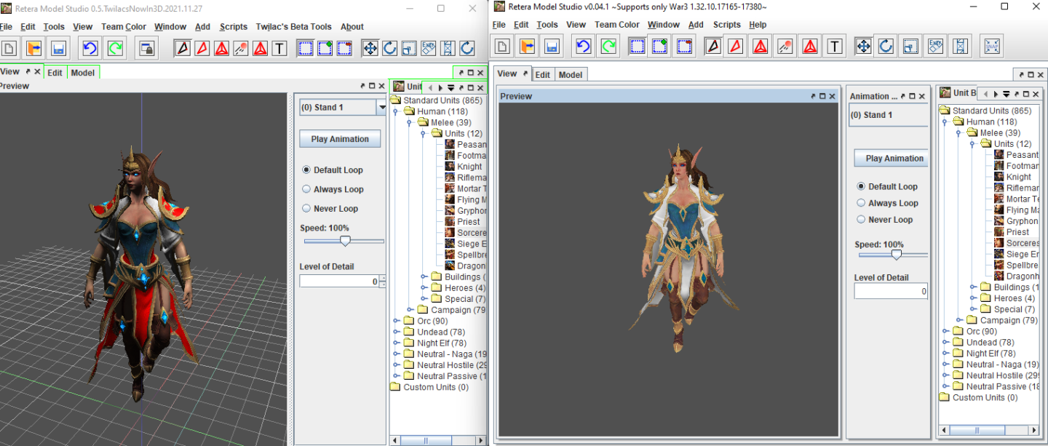Activate the Extend tool in right window toolbar

pos(961,47)
